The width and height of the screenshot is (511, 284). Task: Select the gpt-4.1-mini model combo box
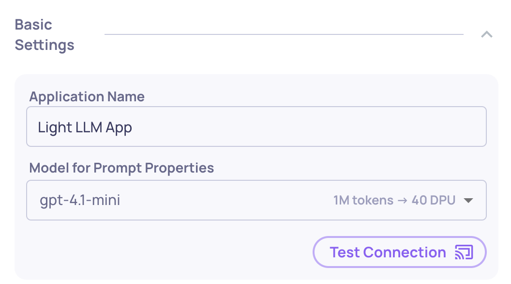point(256,200)
